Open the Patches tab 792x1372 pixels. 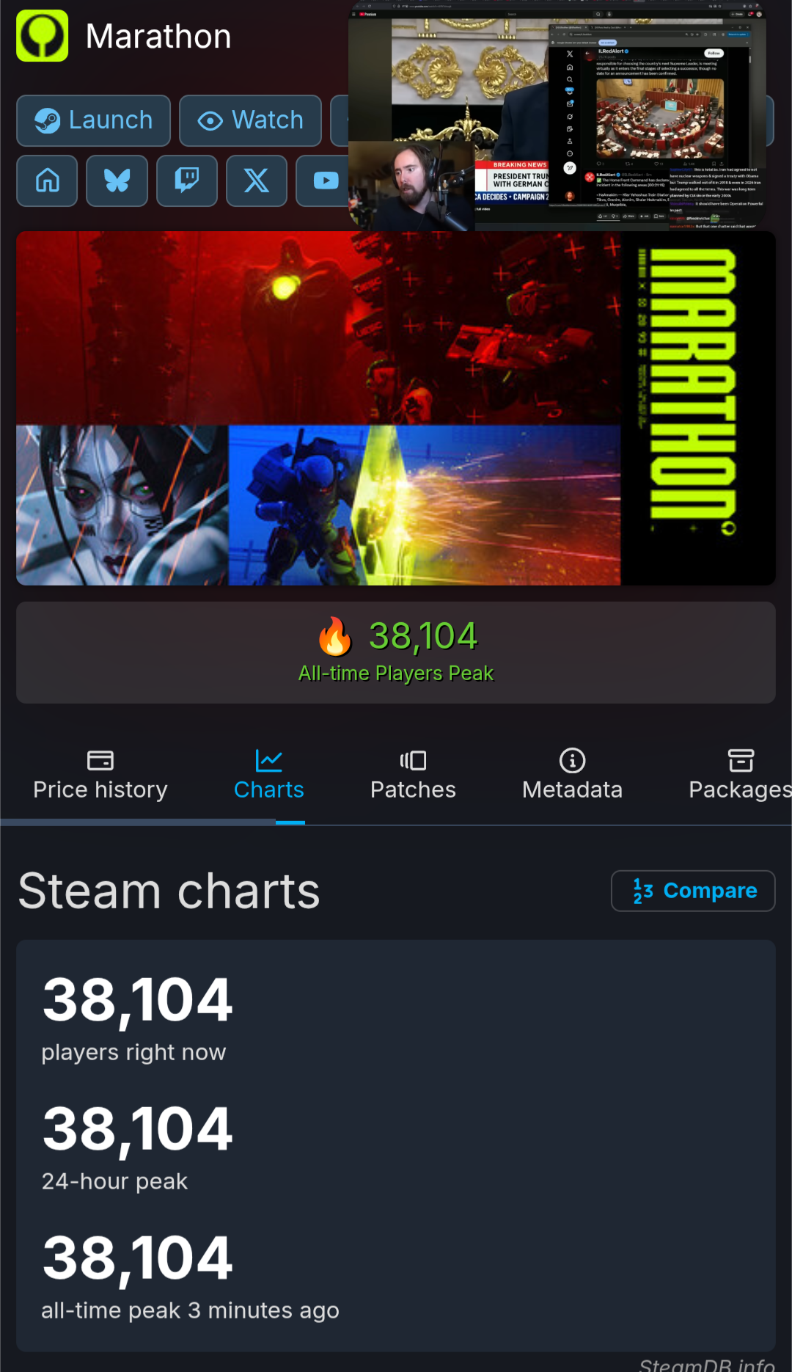tap(413, 776)
